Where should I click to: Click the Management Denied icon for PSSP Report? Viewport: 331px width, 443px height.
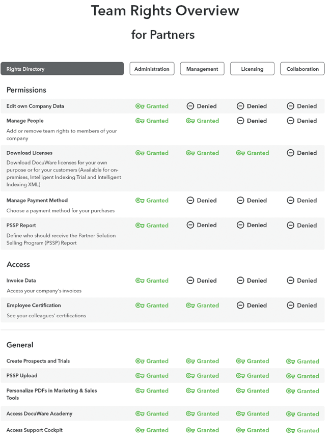pos(190,225)
